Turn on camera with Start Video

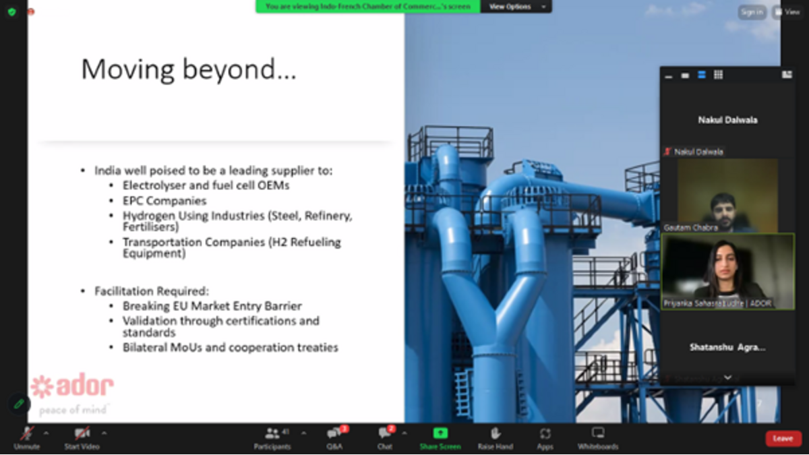(82, 434)
